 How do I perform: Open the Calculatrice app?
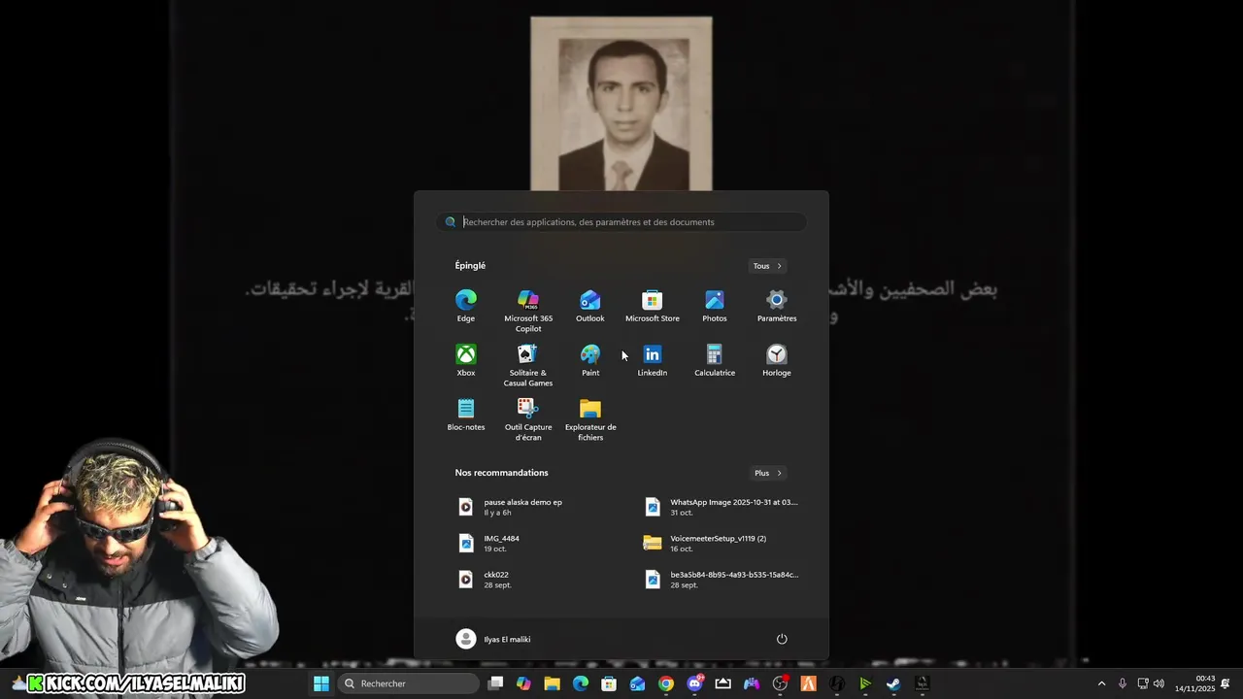715,360
